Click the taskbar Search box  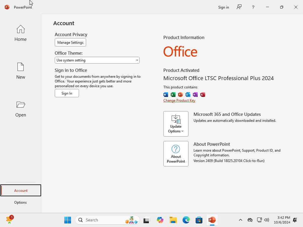point(107,220)
